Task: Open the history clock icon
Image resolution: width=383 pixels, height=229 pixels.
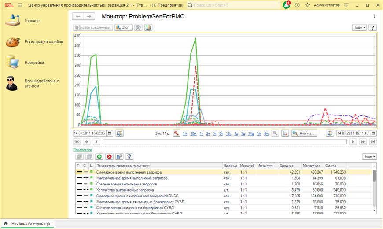Action: 297,5
